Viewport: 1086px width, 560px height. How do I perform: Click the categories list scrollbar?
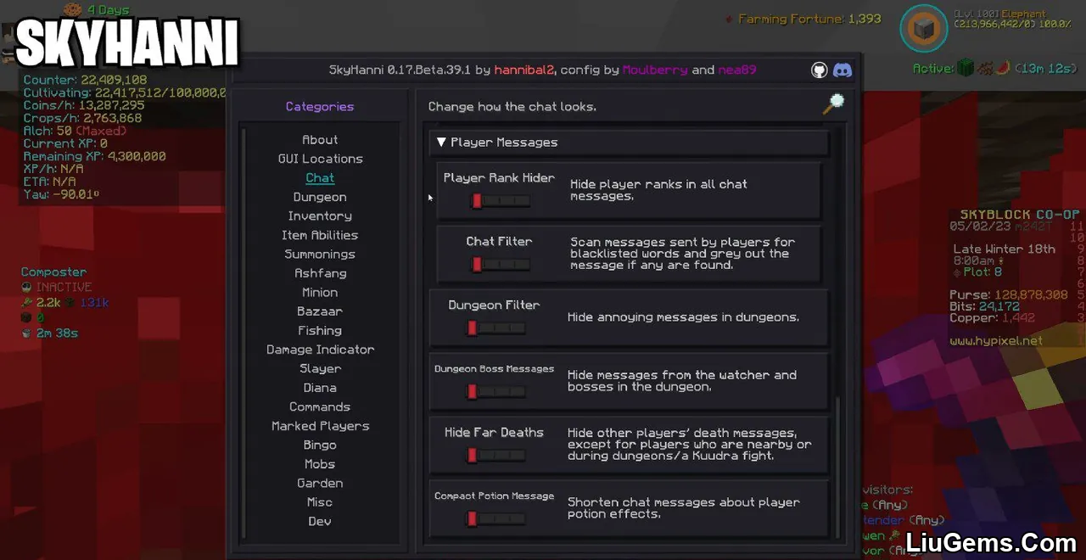point(244,333)
